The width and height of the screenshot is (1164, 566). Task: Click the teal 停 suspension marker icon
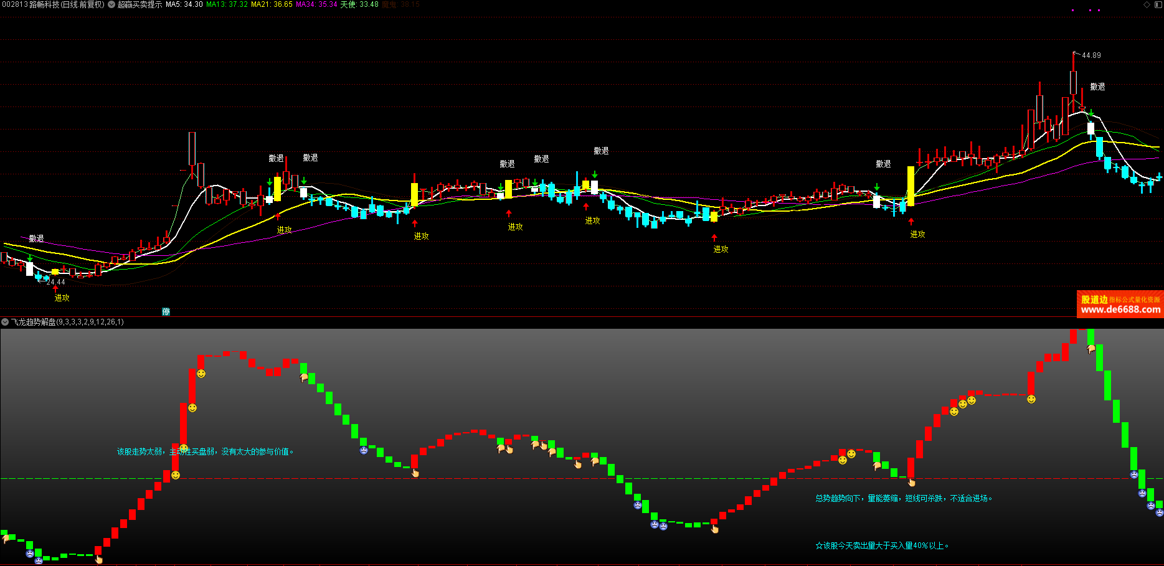point(166,311)
